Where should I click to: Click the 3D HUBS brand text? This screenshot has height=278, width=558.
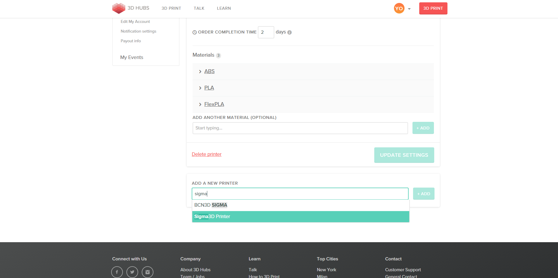point(138,8)
